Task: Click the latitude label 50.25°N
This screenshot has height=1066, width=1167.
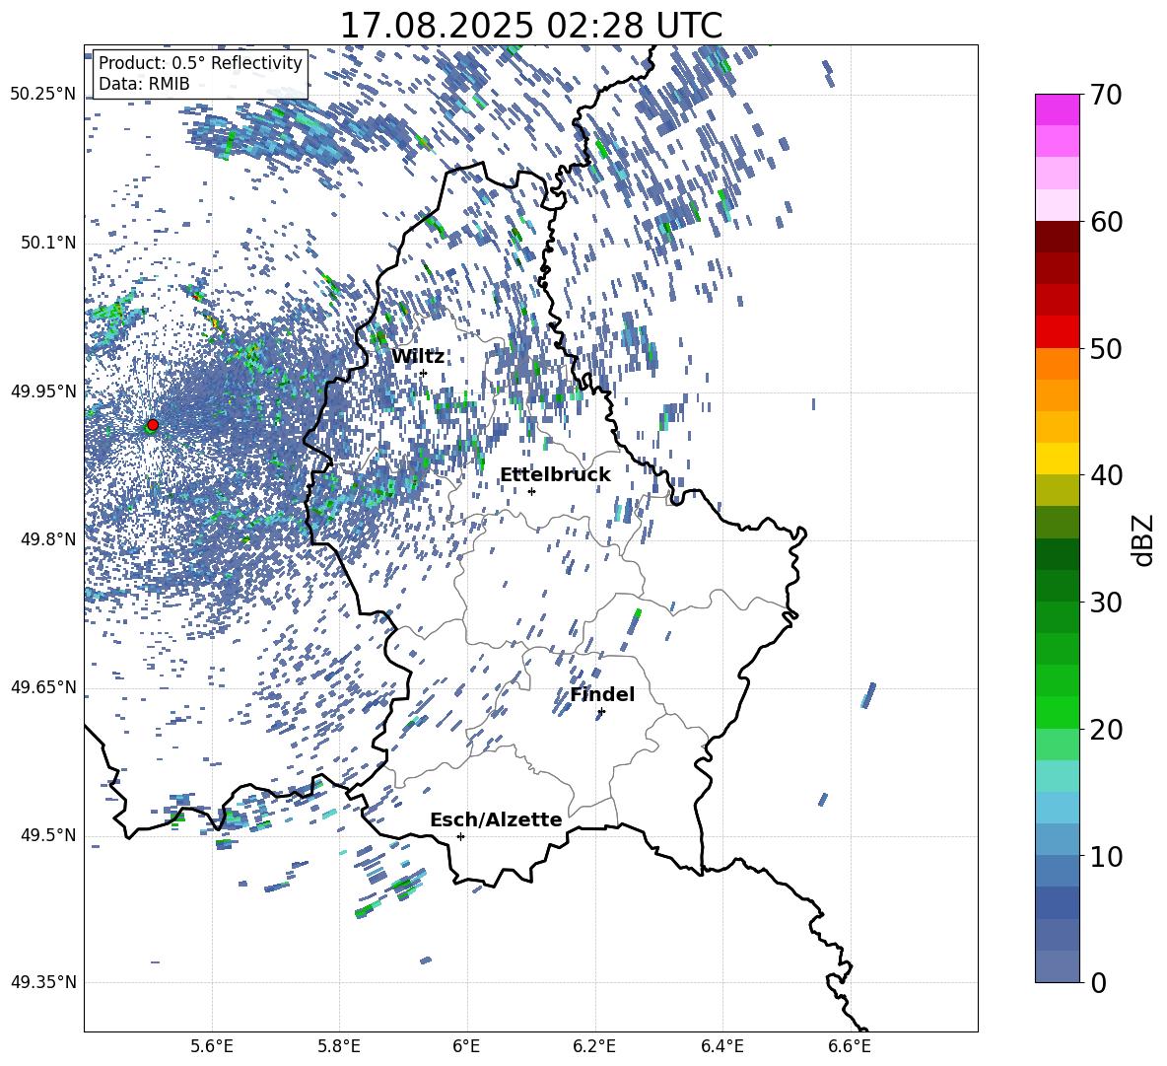Action: pos(43,95)
